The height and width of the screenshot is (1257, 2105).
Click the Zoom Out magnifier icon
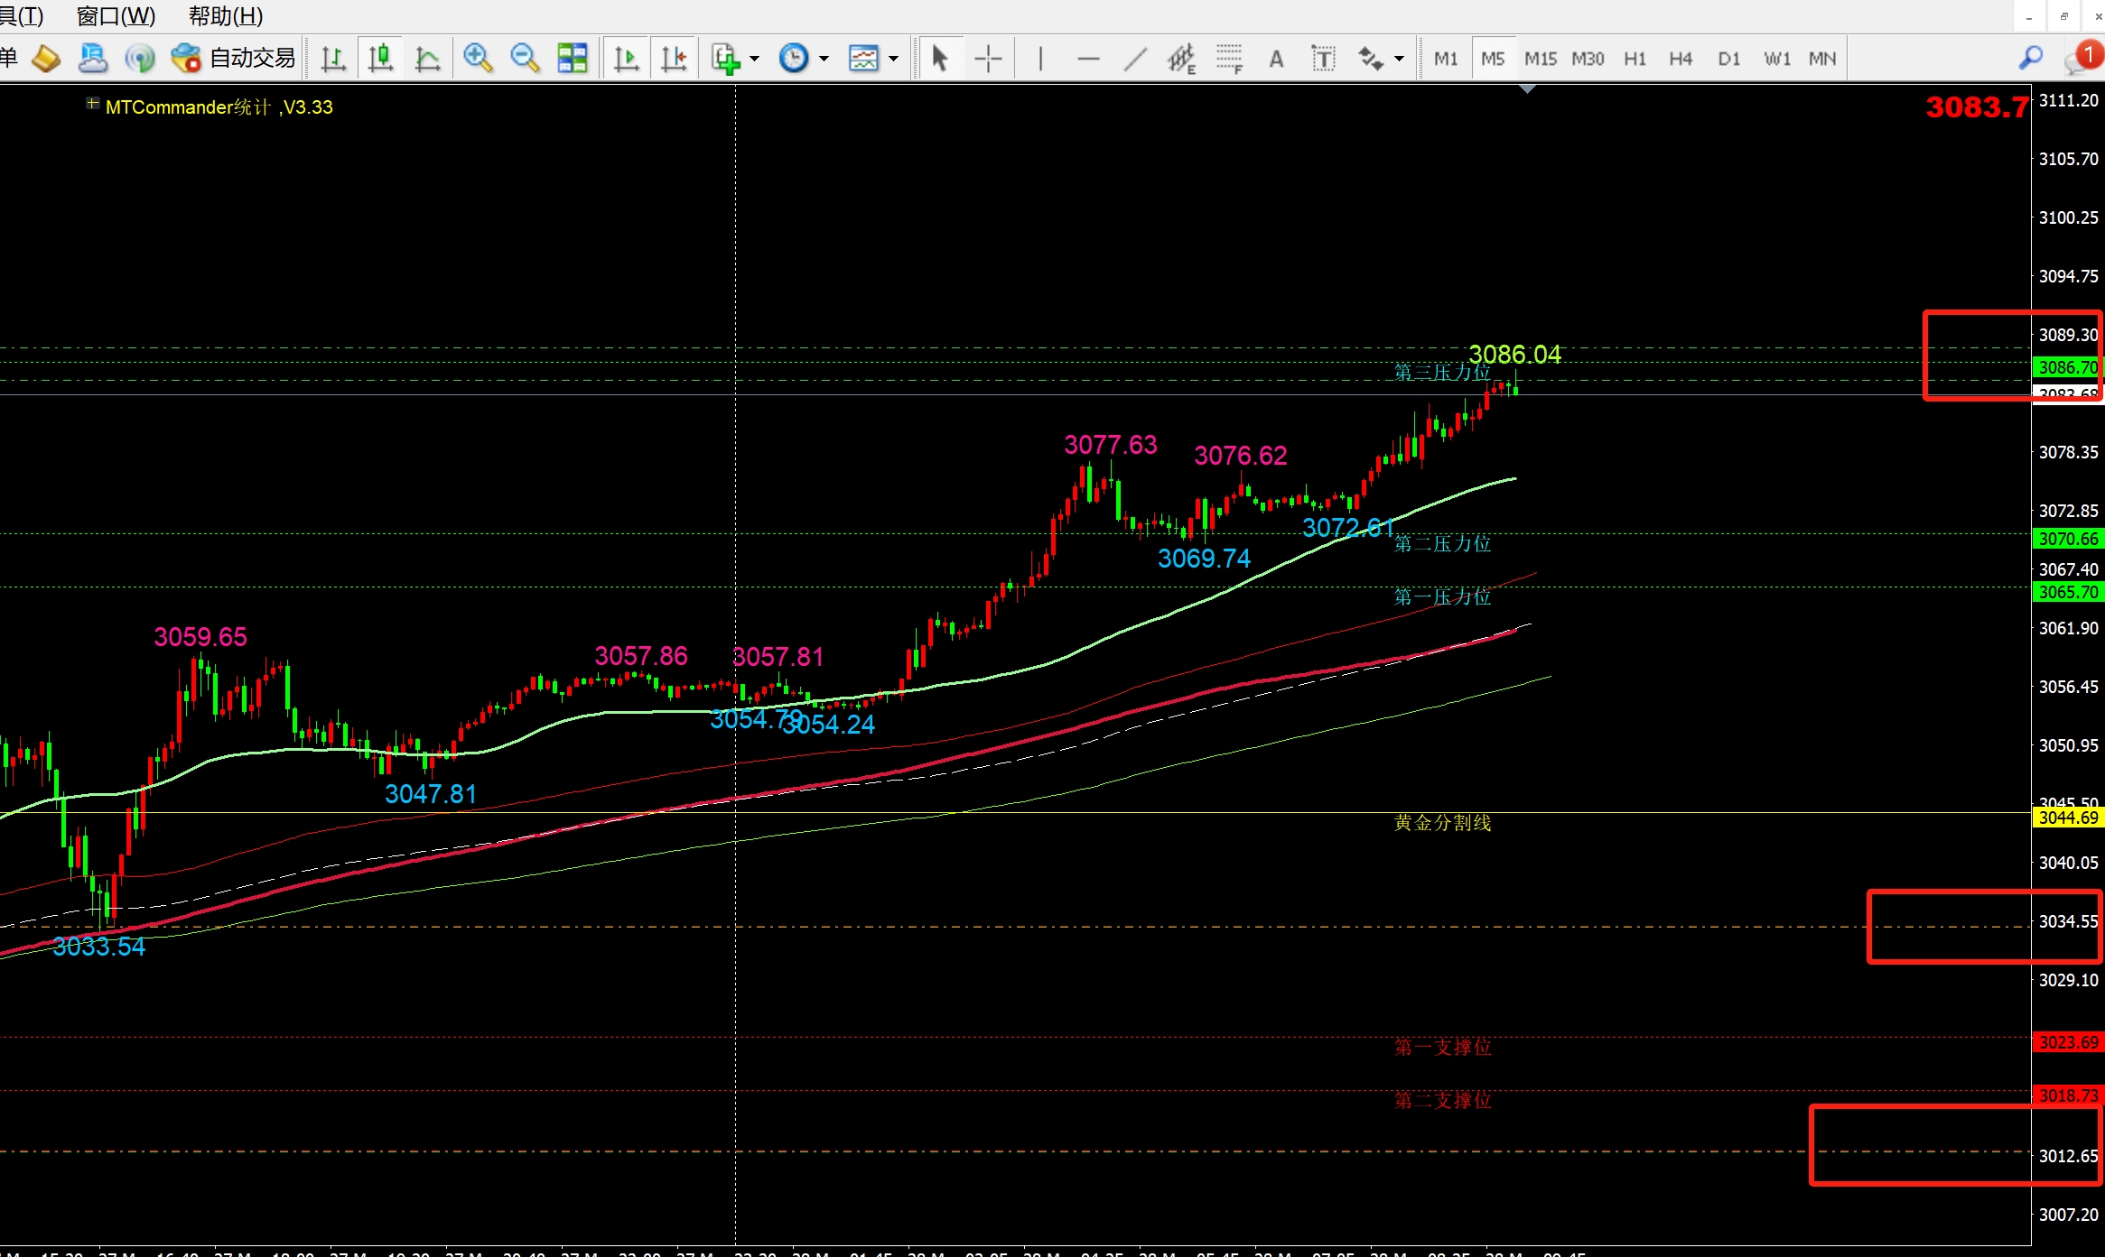pos(524,59)
